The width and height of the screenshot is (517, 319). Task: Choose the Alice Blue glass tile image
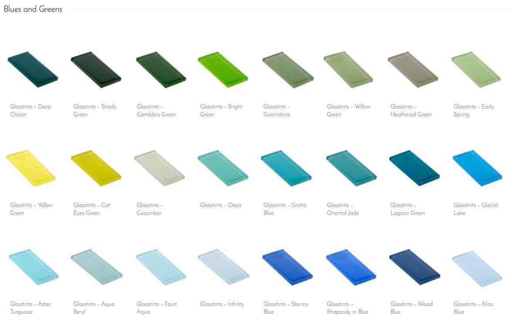click(x=477, y=269)
